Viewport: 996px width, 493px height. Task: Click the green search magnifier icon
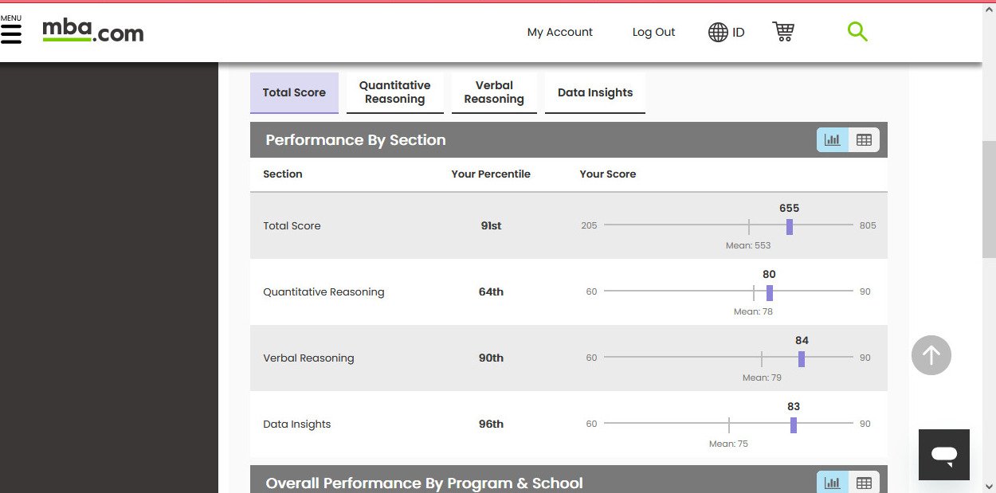857,32
